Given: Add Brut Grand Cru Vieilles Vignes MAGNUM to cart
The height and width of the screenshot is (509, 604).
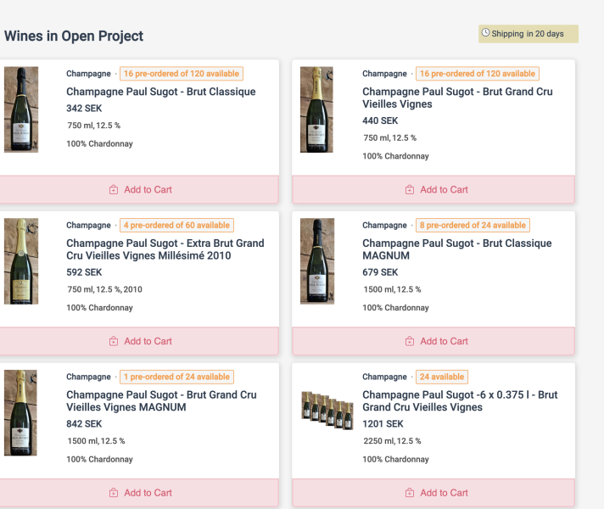Looking at the screenshot, I should coord(139,493).
